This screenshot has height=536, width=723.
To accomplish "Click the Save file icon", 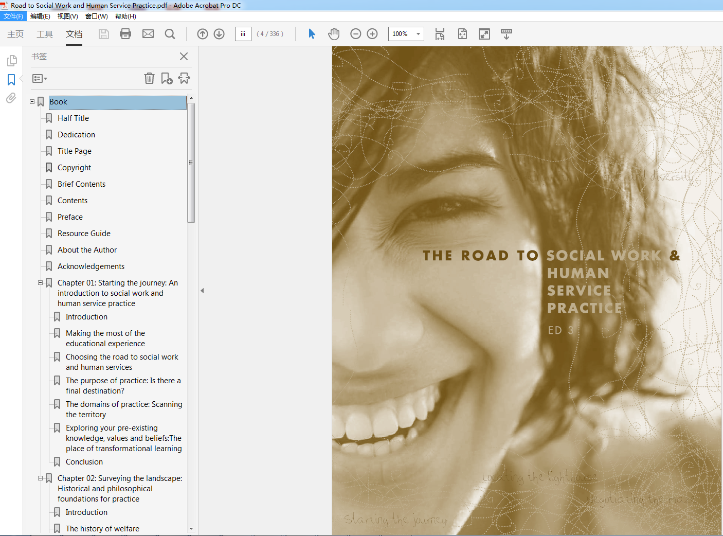I will click(104, 34).
